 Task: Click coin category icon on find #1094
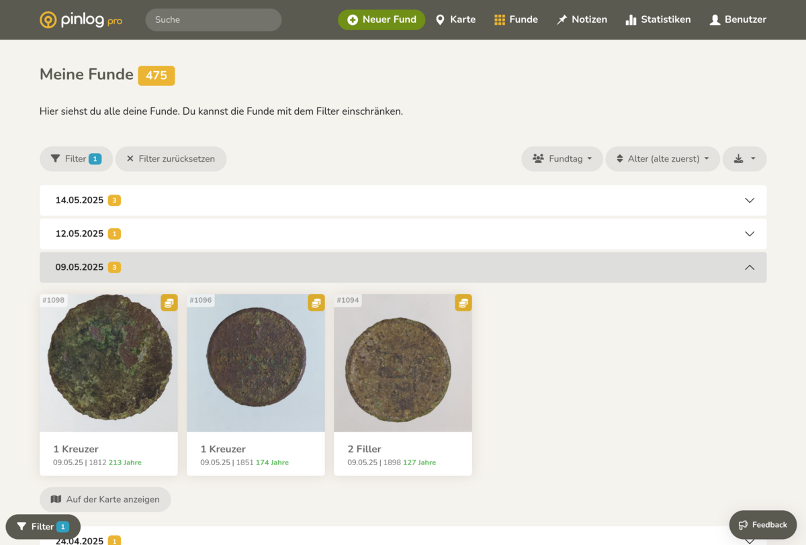click(463, 303)
